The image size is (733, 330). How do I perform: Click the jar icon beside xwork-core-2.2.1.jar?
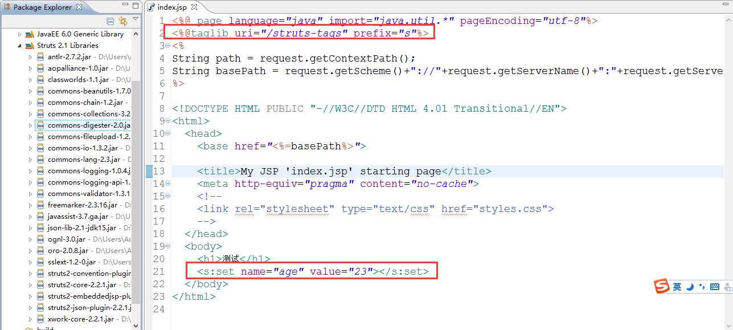pyautogui.click(x=41, y=319)
